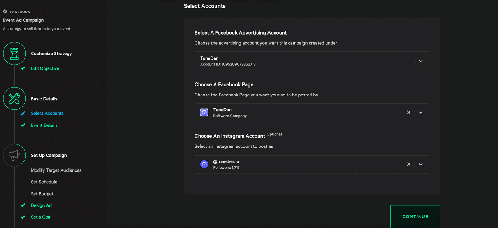Click the ToneDen Facebook page avatar

coord(204,112)
